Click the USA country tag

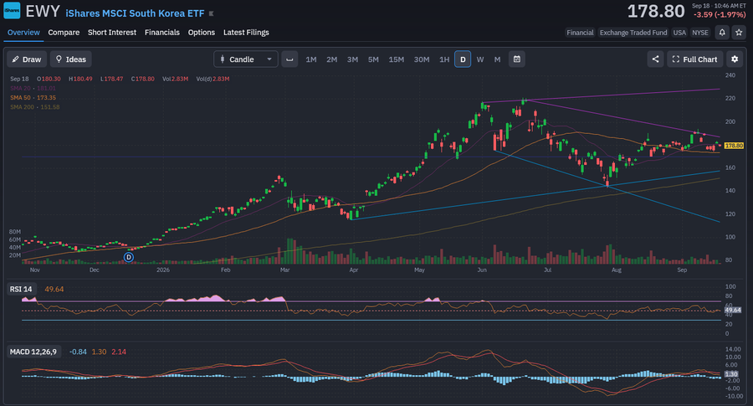point(679,33)
